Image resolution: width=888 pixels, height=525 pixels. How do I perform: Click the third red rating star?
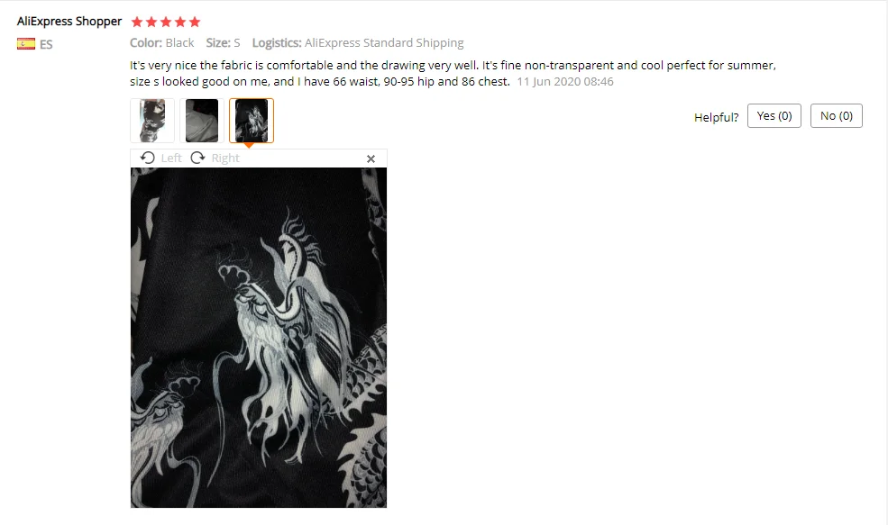(x=166, y=23)
